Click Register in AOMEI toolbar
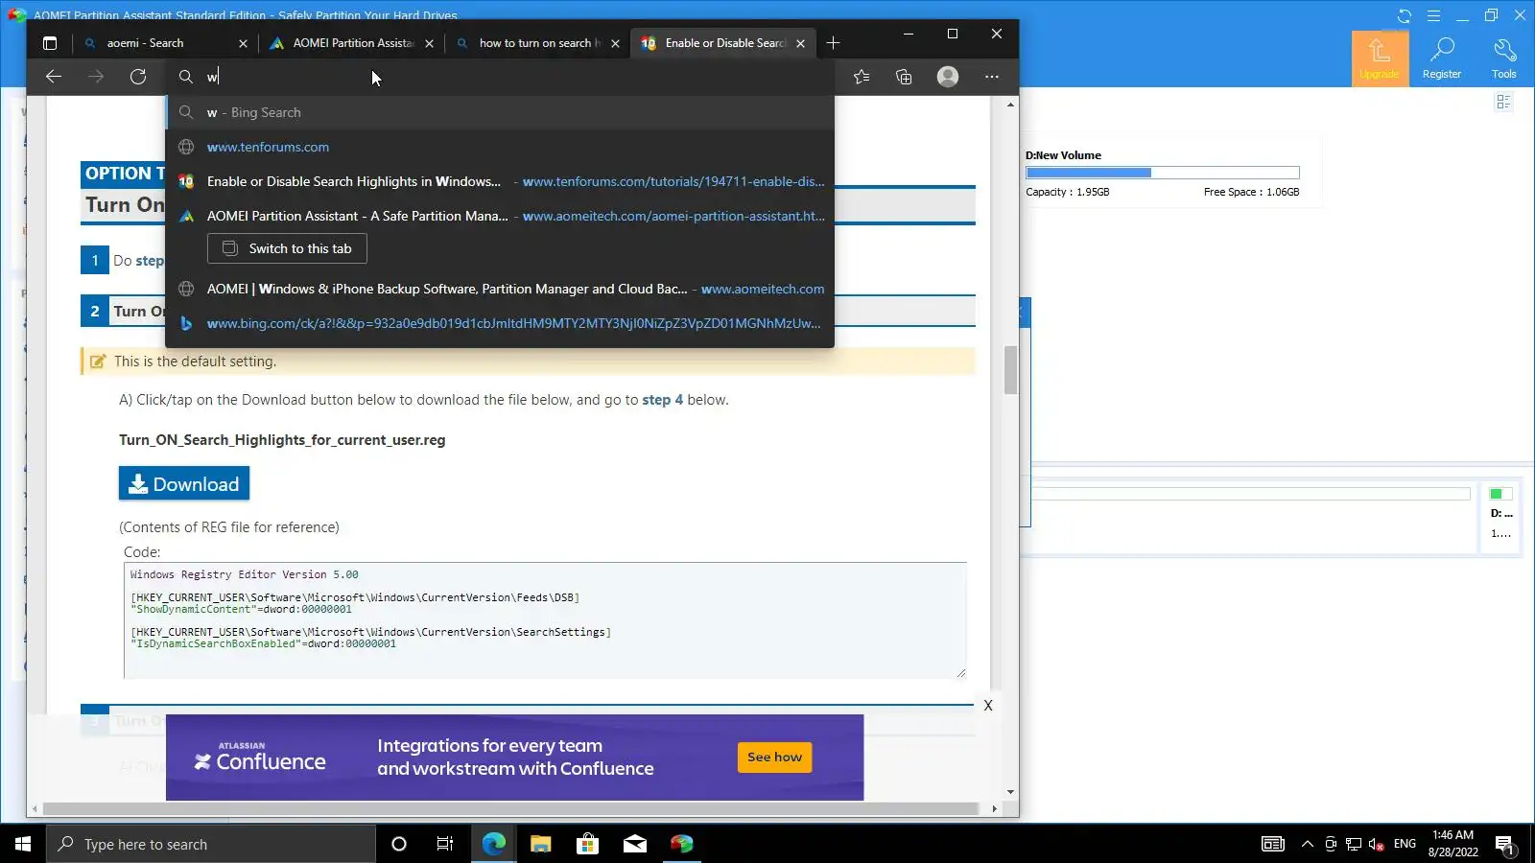Image resolution: width=1535 pixels, height=863 pixels. [x=1441, y=58]
